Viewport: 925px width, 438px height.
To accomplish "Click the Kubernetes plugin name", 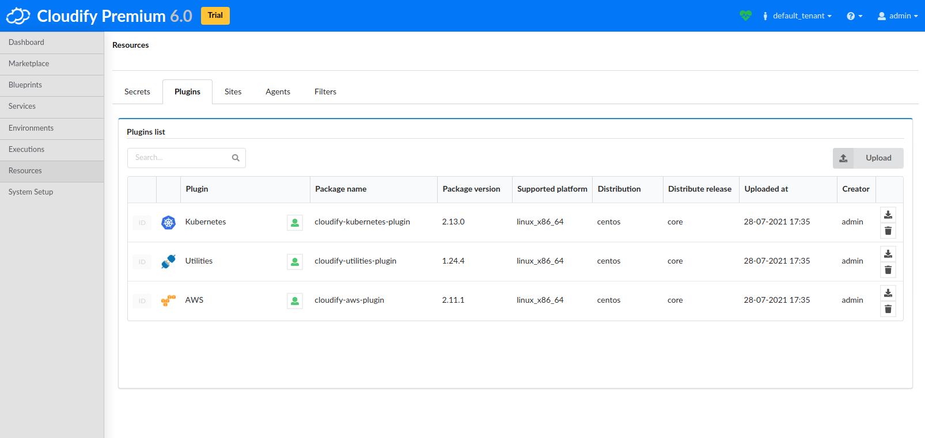I will point(206,222).
